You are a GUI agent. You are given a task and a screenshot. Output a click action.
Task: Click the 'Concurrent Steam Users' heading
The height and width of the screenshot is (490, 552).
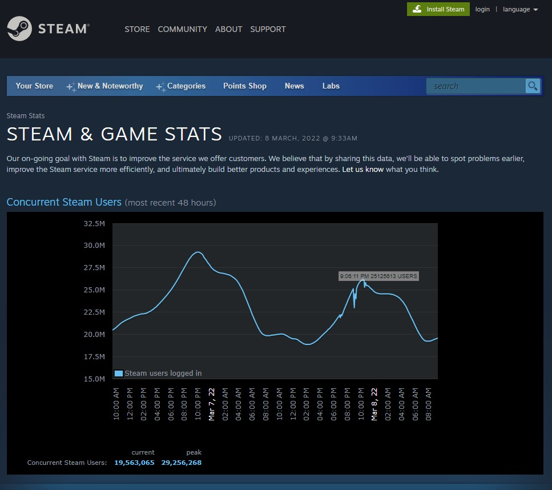click(x=64, y=202)
